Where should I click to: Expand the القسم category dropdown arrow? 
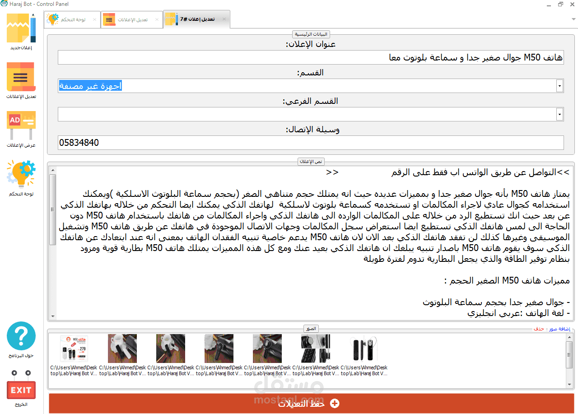[x=560, y=86]
